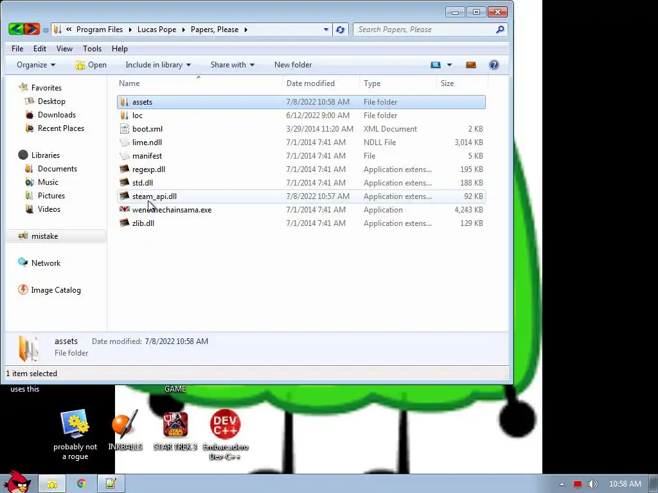This screenshot has height=493, width=658.
Task: Expand Include in library dropdown
Action: (158, 65)
